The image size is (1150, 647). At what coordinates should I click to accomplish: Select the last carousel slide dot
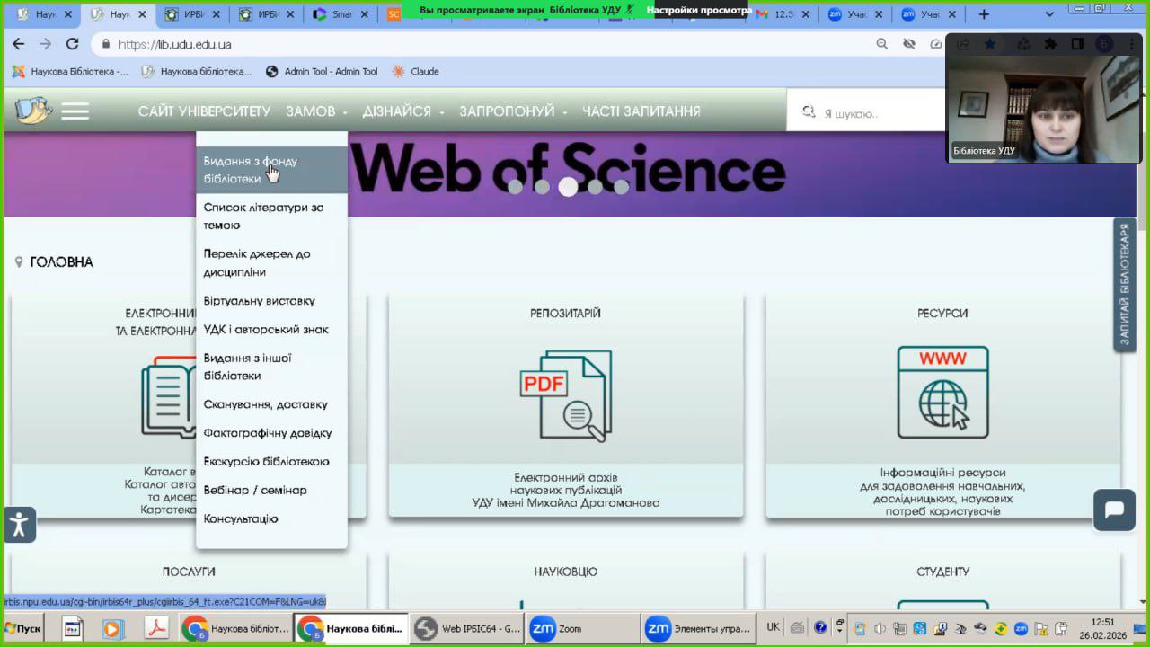pyautogui.click(x=621, y=187)
